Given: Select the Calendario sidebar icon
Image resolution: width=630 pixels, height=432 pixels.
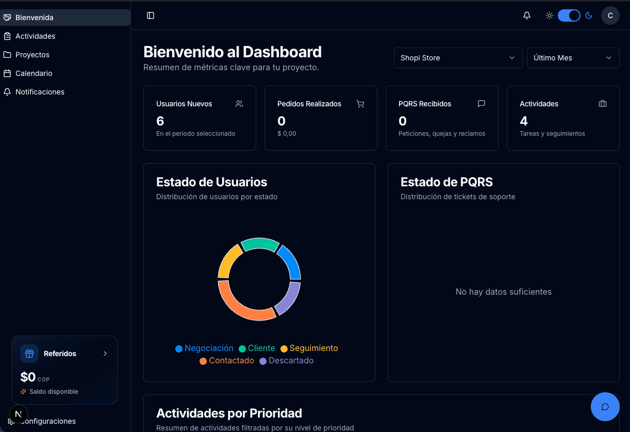Looking at the screenshot, I should 7,73.
